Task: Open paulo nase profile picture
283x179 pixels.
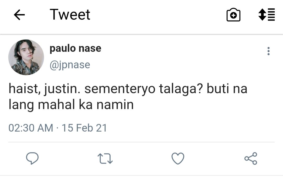Action: [26, 57]
